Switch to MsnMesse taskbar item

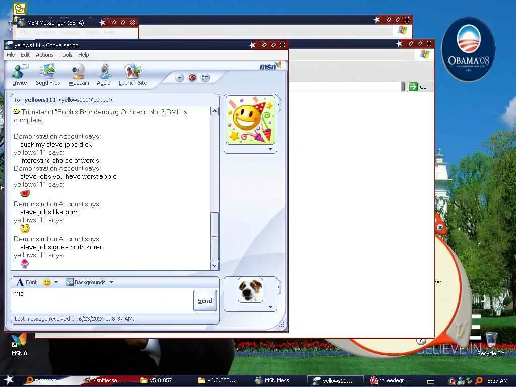103,380
